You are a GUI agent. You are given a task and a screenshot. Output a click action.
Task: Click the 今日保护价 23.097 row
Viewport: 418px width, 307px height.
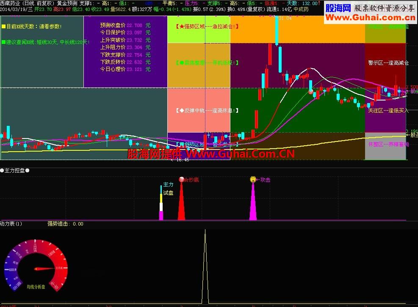click(125, 33)
